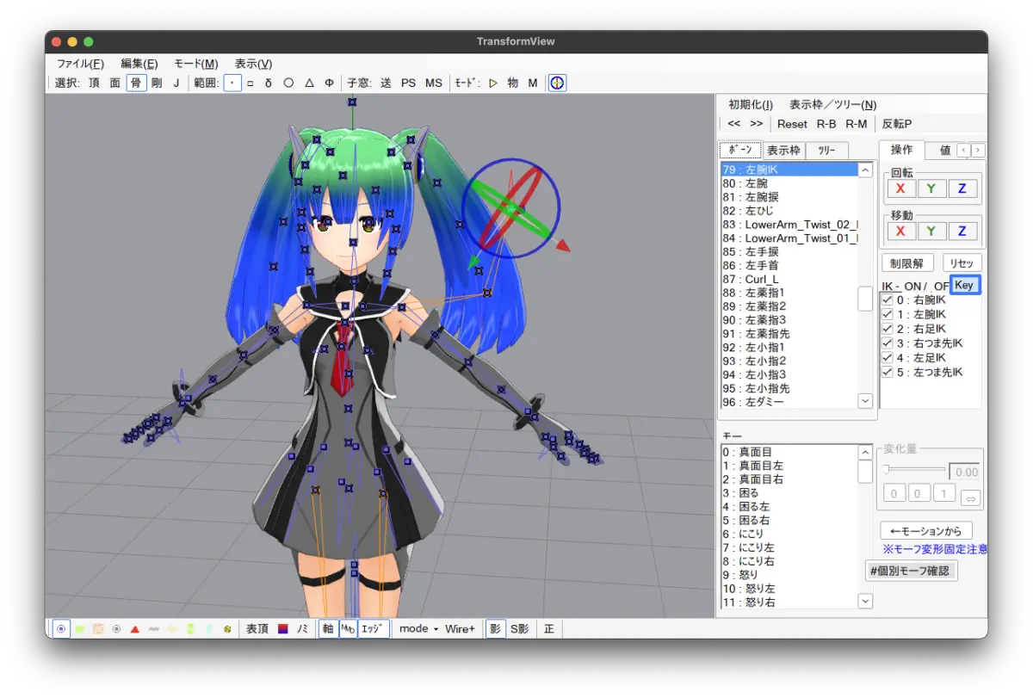Screen dimensions: 1033x698
Task: Toggle bone selection 骨 button
Action: pos(136,83)
